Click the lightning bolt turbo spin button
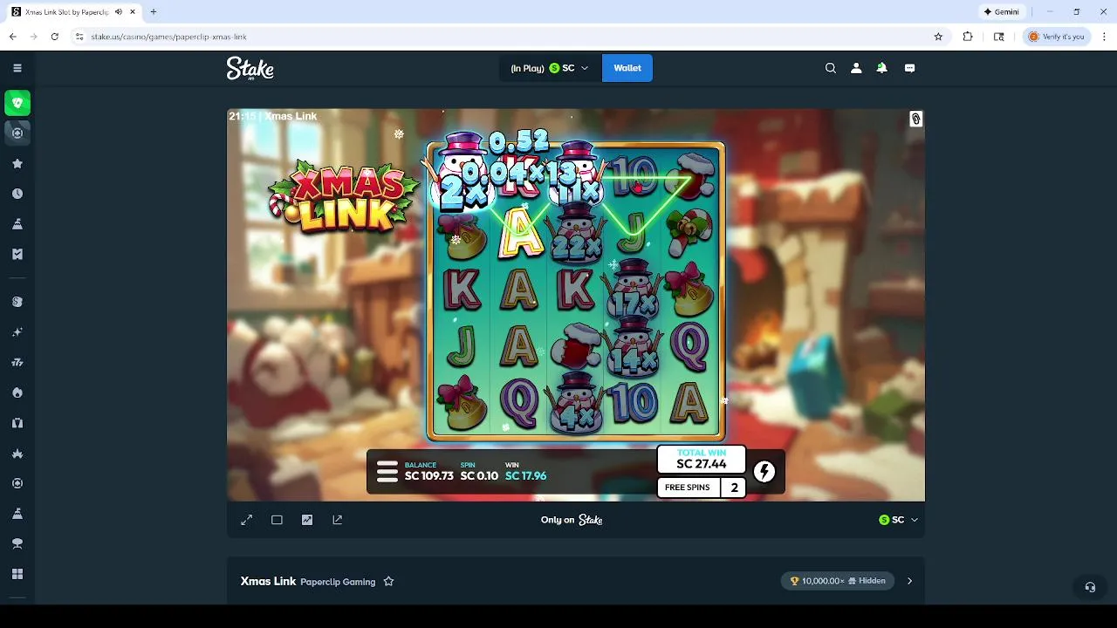The height and width of the screenshot is (628, 1117). [764, 472]
